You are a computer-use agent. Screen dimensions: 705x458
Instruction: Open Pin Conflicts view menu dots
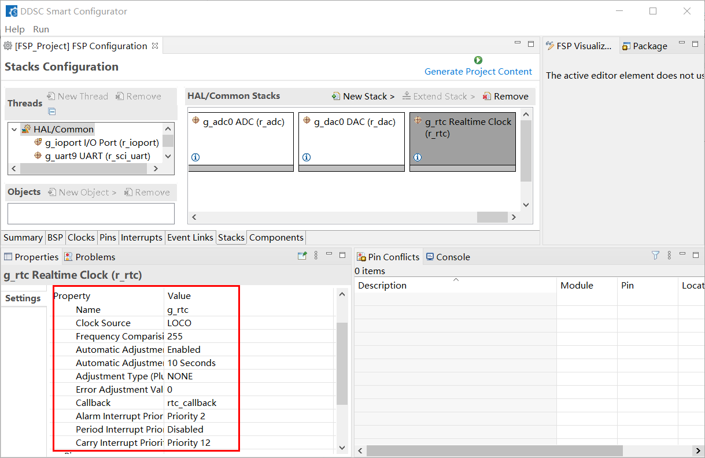(x=669, y=255)
